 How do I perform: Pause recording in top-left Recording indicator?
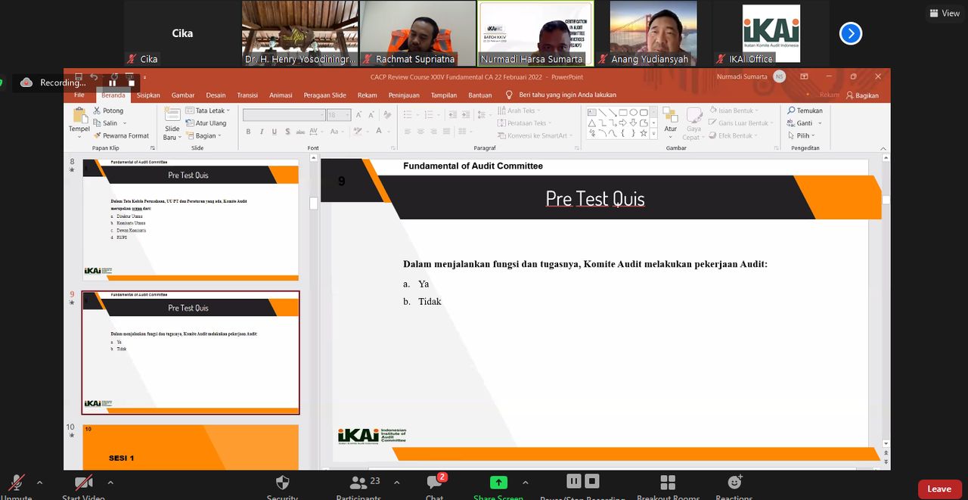(x=113, y=82)
